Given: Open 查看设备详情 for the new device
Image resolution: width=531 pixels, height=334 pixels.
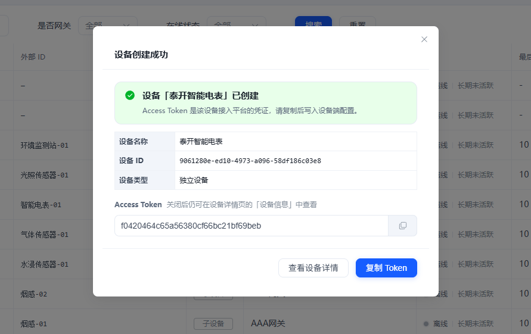Looking at the screenshot, I should click(x=313, y=268).
